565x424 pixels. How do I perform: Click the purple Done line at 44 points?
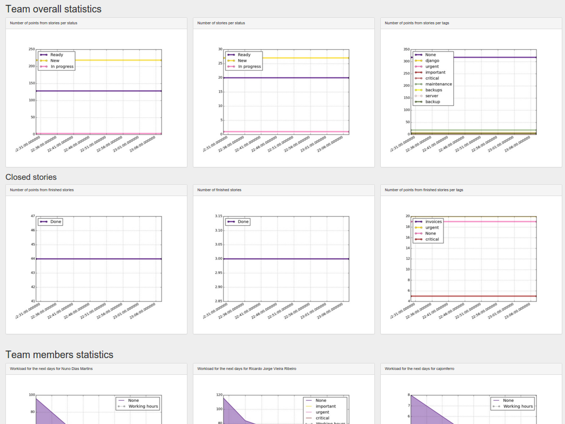[99, 259]
